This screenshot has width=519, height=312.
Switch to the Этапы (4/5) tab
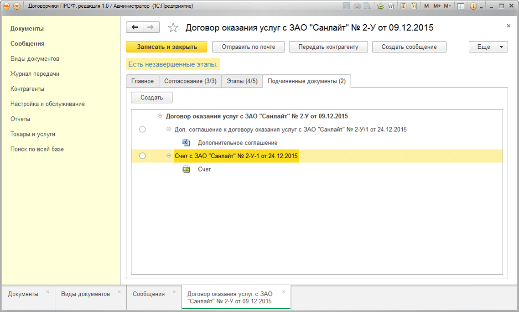[242, 81]
